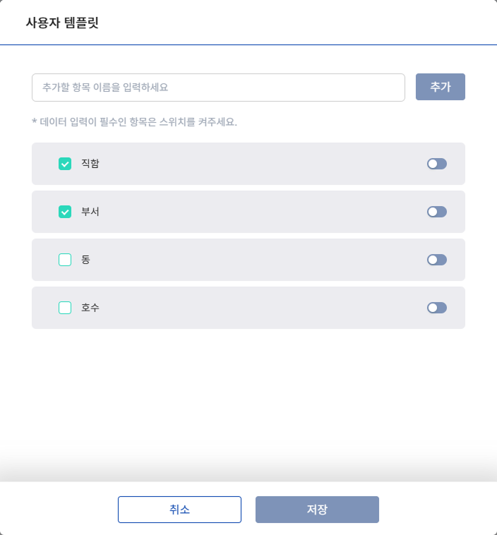Check the 동 checkbox
The width and height of the screenshot is (497, 535).
65,260
